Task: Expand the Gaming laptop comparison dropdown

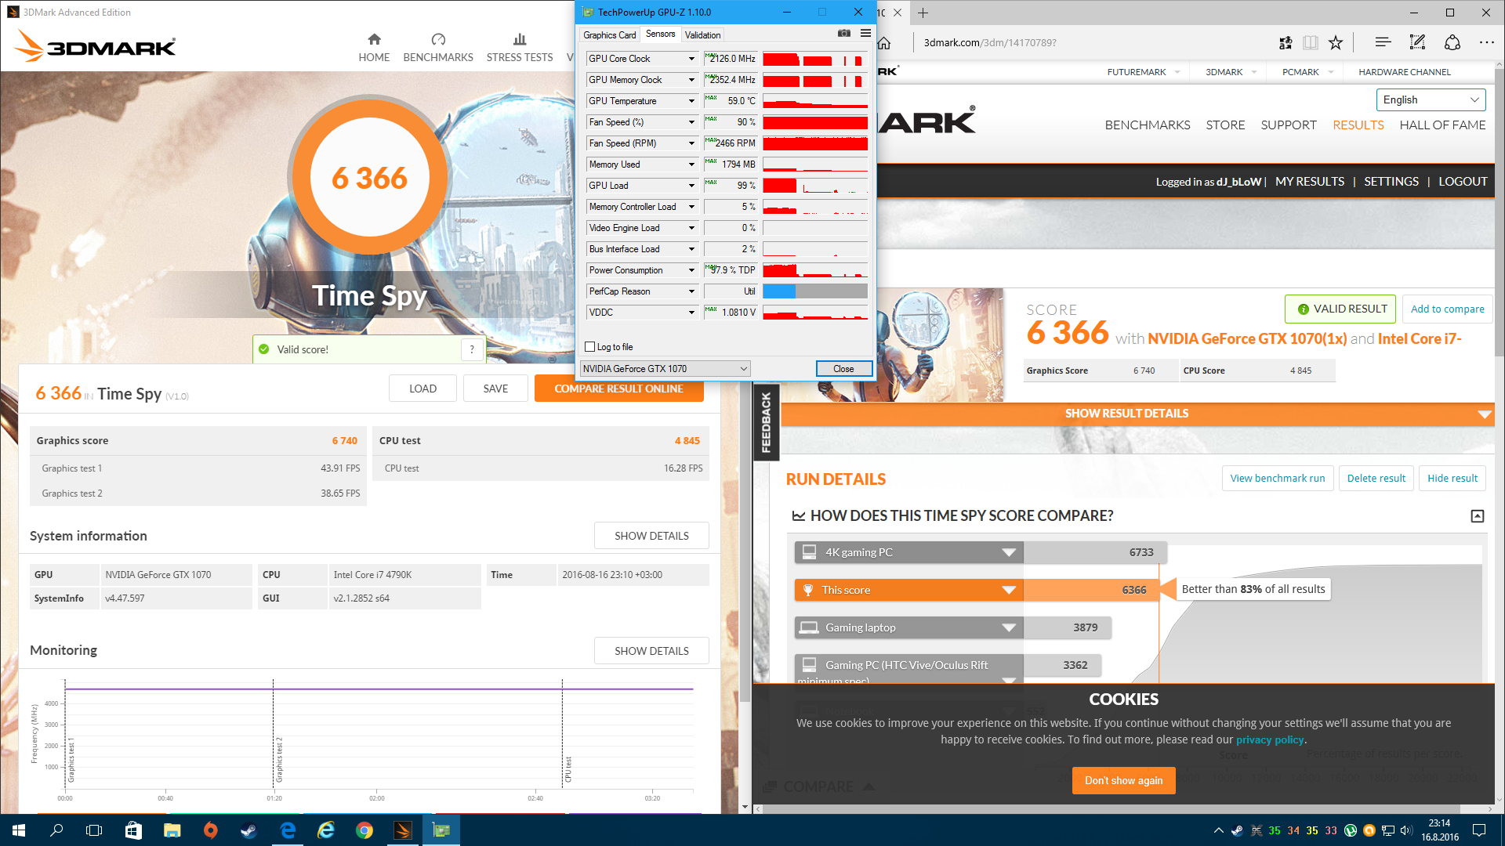Action: tap(1009, 627)
